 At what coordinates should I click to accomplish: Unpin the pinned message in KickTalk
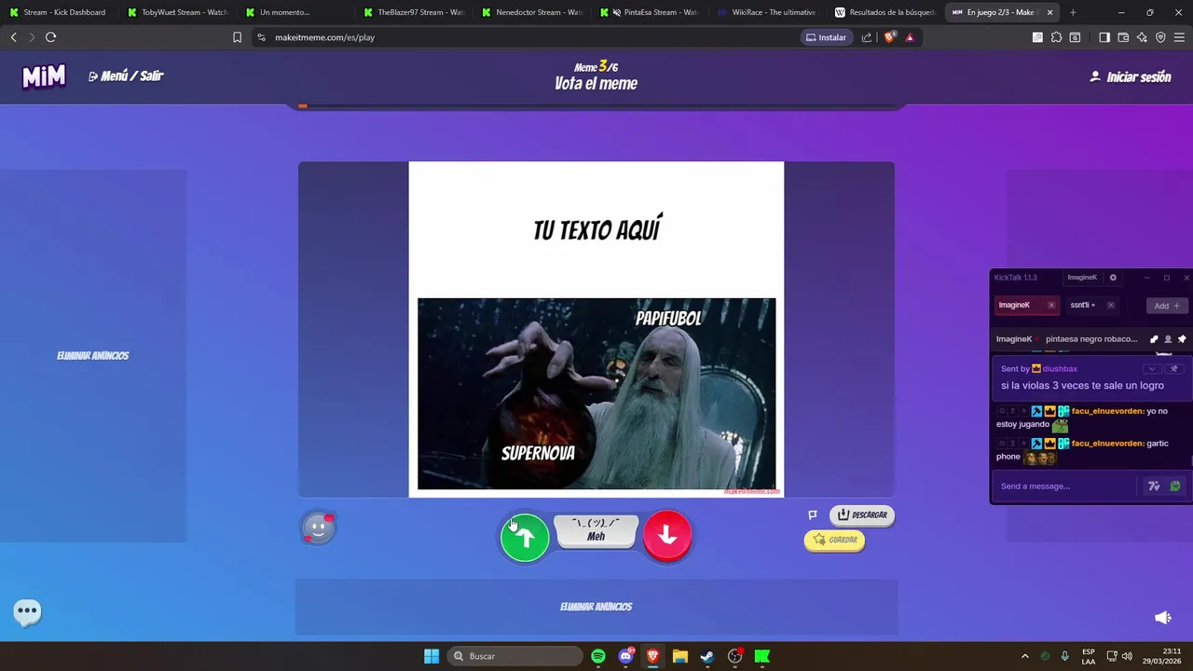tap(1174, 369)
